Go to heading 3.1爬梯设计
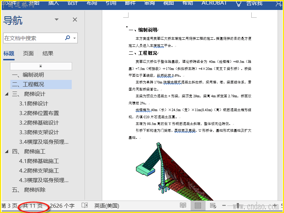The width and height of the screenshot is (284, 213). click(34, 104)
